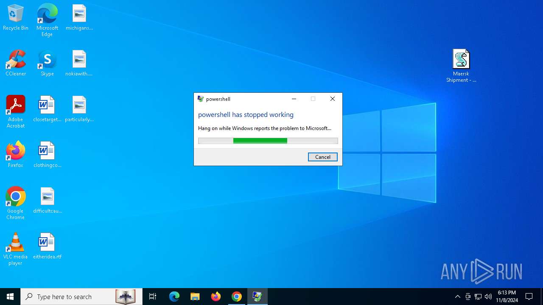Select the difficultcau... image file

(47, 200)
